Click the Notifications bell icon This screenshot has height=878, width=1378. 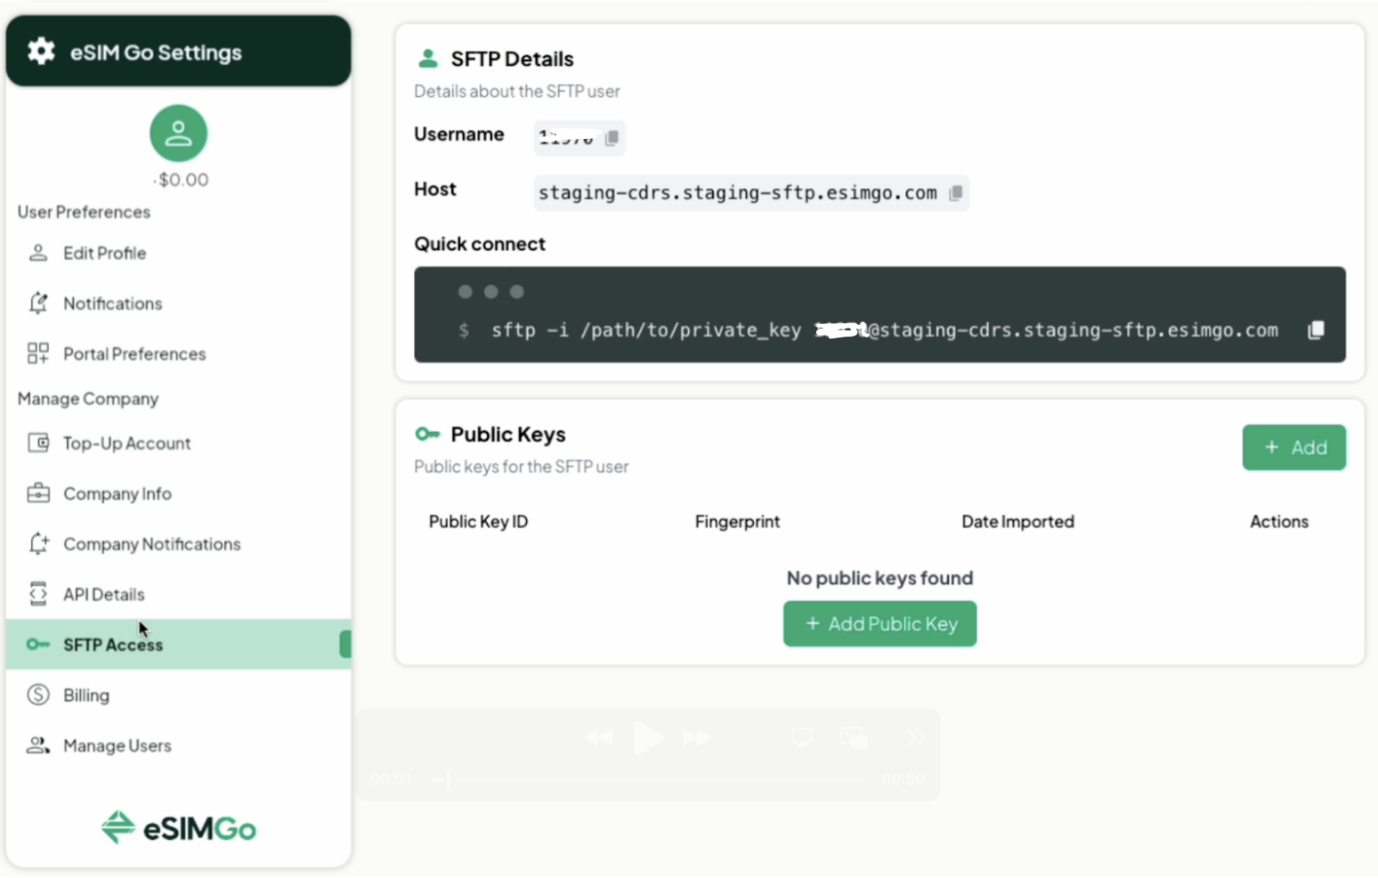(x=38, y=303)
